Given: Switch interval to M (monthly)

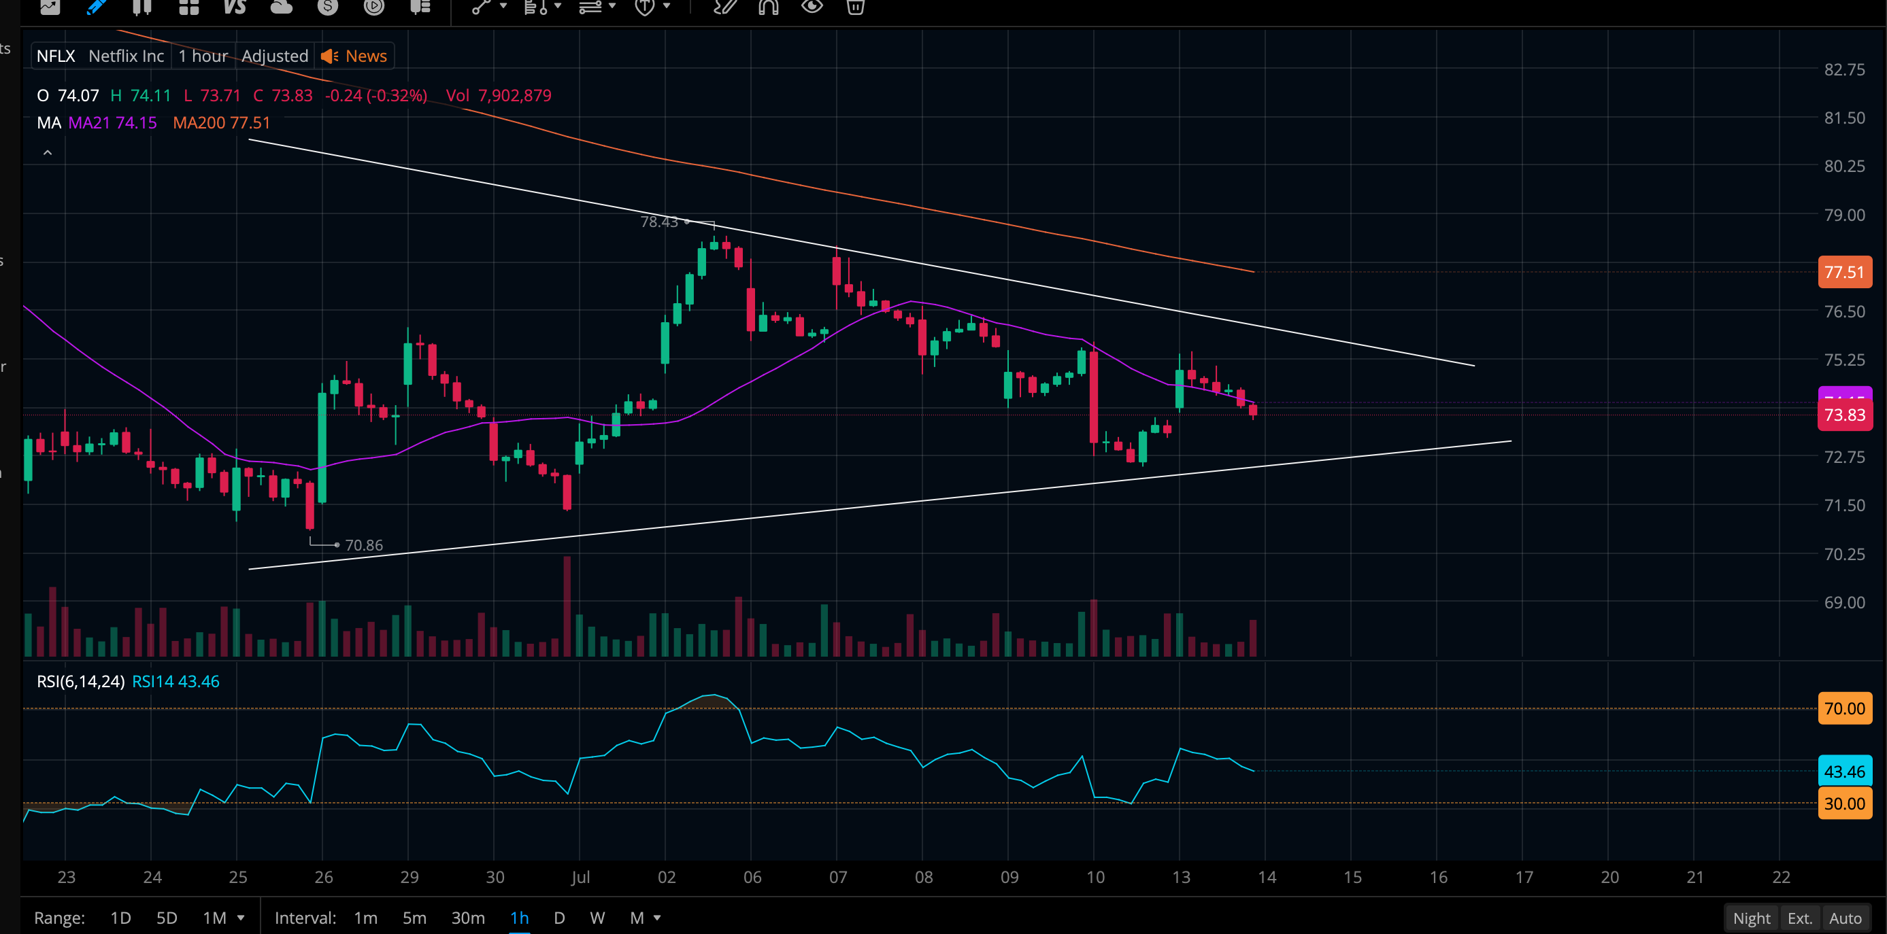Looking at the screenshot, I should (x=637, y=918).
